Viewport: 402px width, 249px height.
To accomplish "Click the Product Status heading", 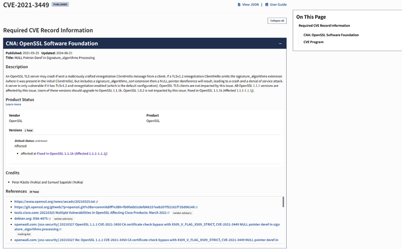I will point(20,100).
